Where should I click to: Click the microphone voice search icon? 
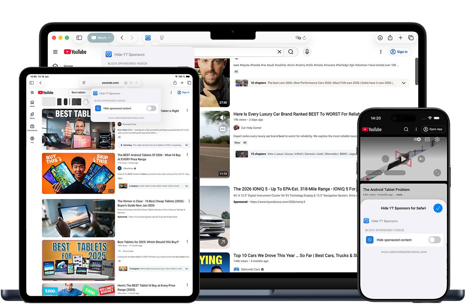(x=307, y=52)
